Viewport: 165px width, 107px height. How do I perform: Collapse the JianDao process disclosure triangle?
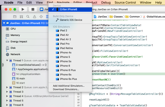4,23
